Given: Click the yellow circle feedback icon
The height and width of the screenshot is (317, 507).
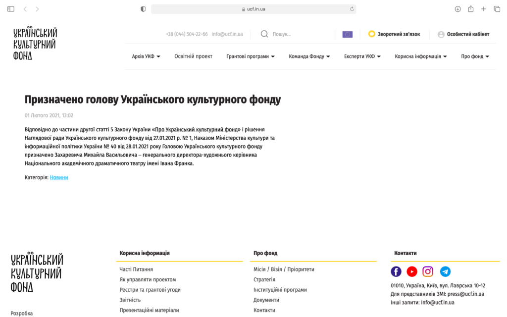Looking at the screenshot, I should (x=372, y=34).
